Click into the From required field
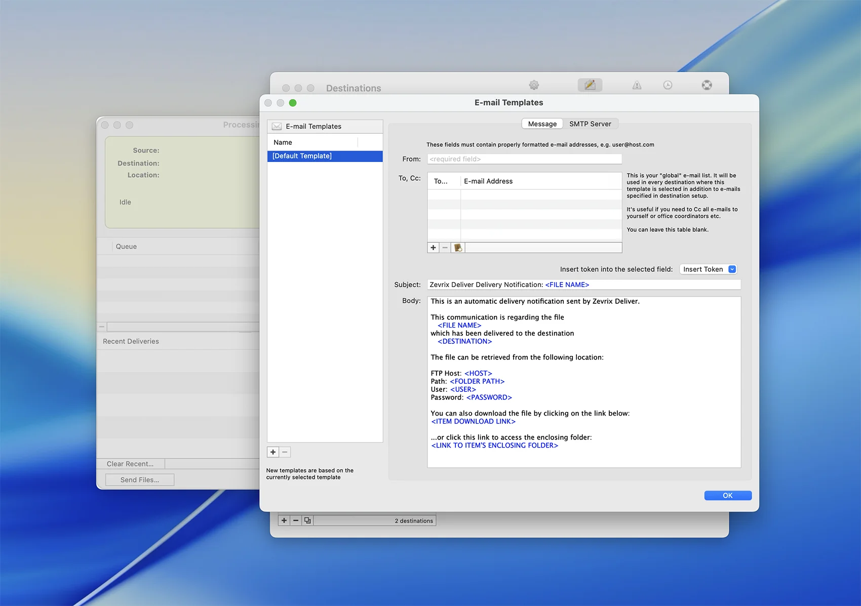861x606 pixels. tap(524, 159)
